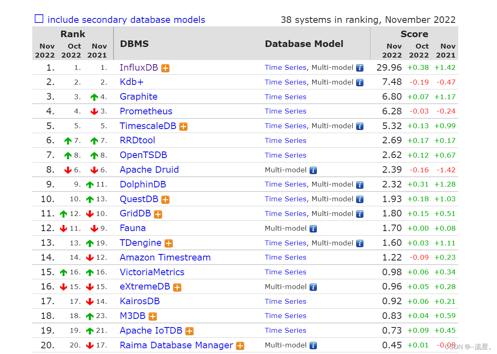Image resolution: width=497 pixels, height=354 pixels.
Task: Open the Graphite link
Action: [x=138, y=97]
